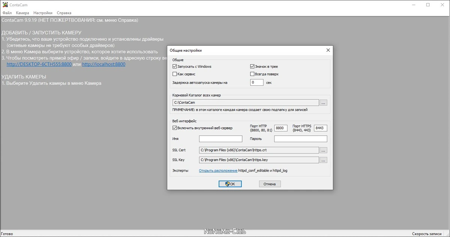Close the ContaCam main window
Viewport: 450px width, 237px height.
(443, 5)
